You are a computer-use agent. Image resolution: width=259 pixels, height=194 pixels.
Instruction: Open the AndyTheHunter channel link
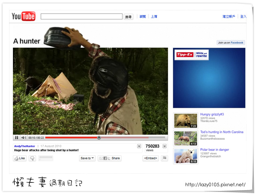[x=25, y=146]
